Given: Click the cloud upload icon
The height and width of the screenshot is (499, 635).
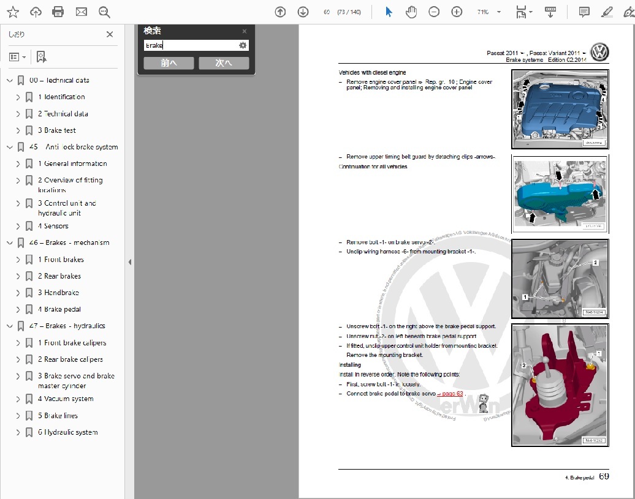Looking at the screenshot, I should [x=36, y=12].
